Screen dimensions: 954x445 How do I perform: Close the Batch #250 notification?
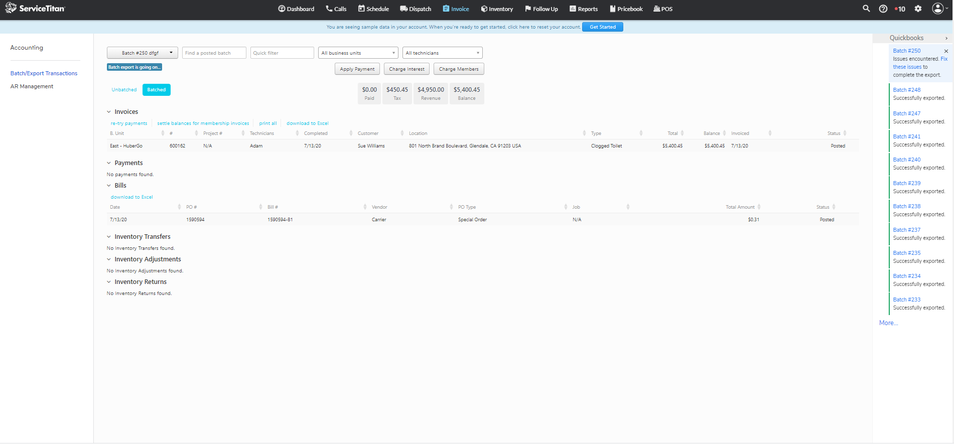tap(946, 51)
